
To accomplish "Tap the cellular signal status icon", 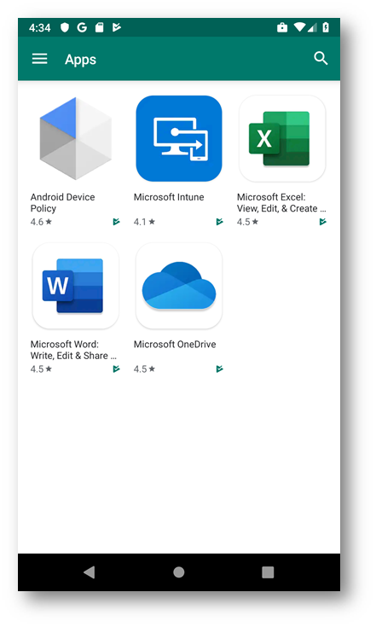I will (312, 27).
